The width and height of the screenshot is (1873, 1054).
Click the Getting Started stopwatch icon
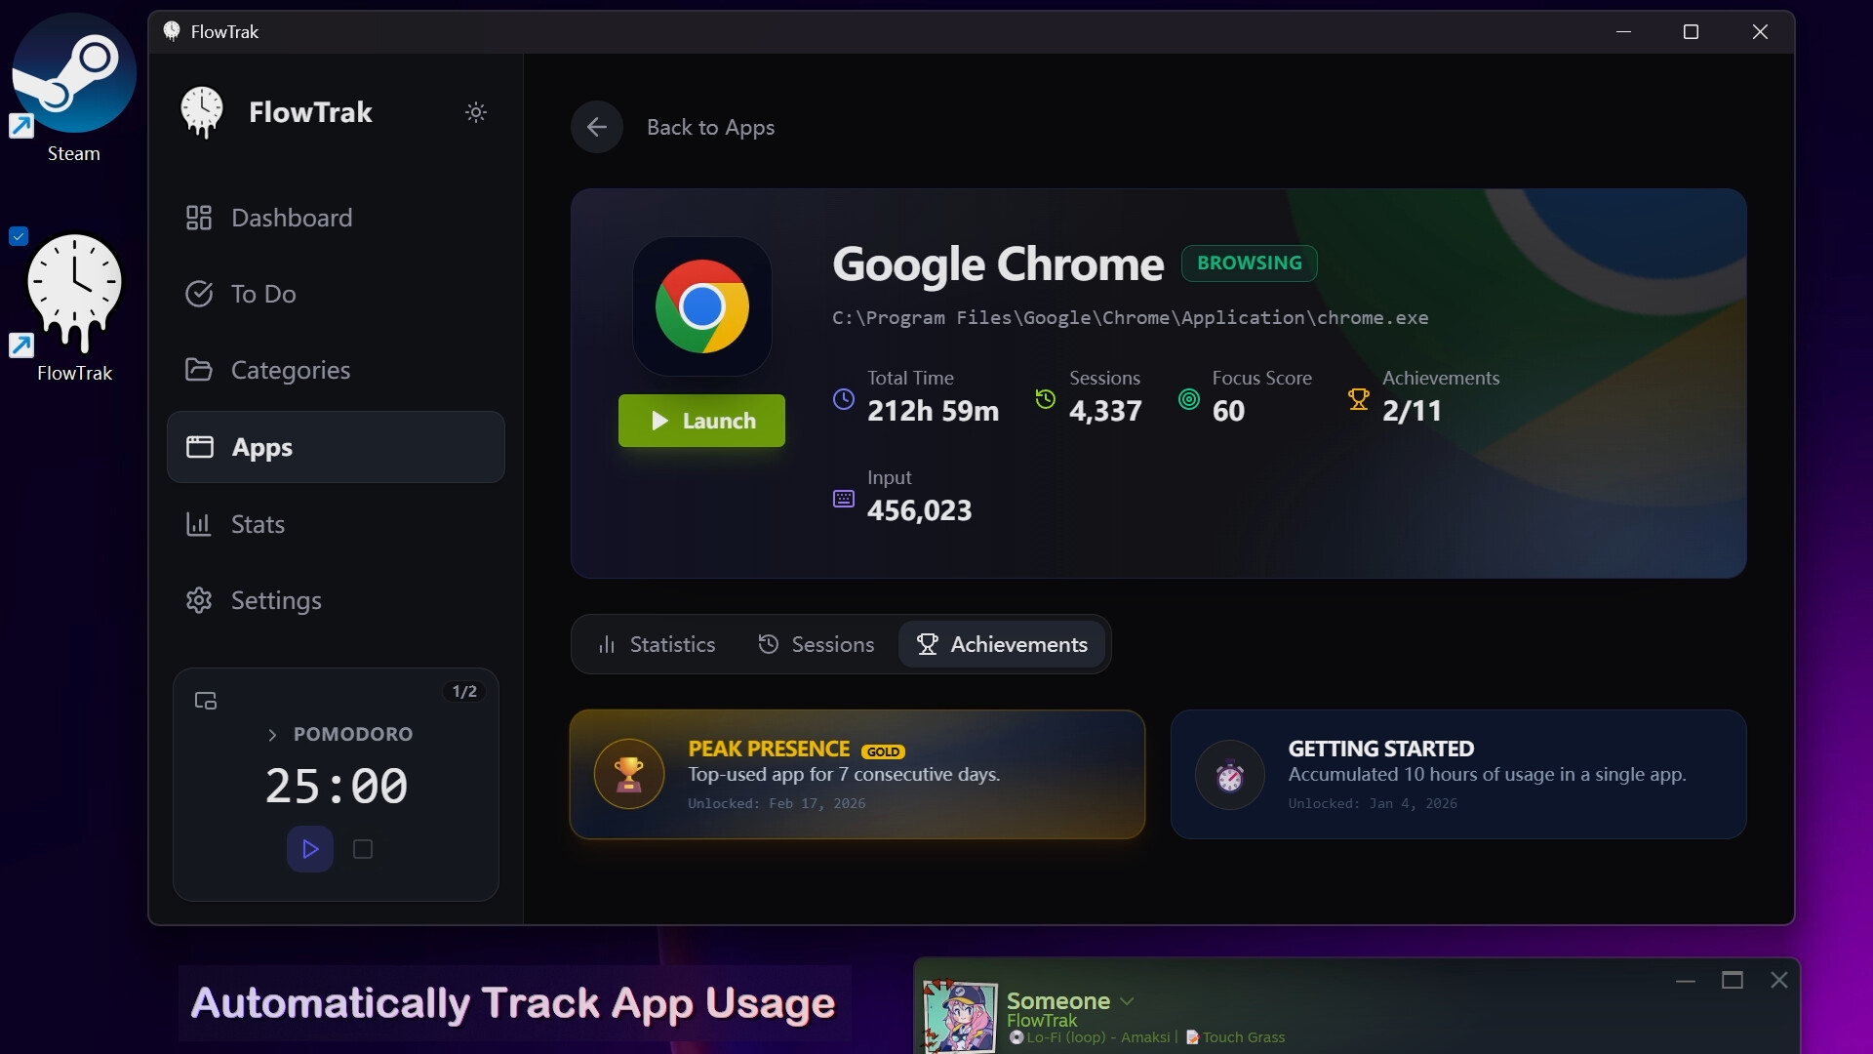[1230, 775]
